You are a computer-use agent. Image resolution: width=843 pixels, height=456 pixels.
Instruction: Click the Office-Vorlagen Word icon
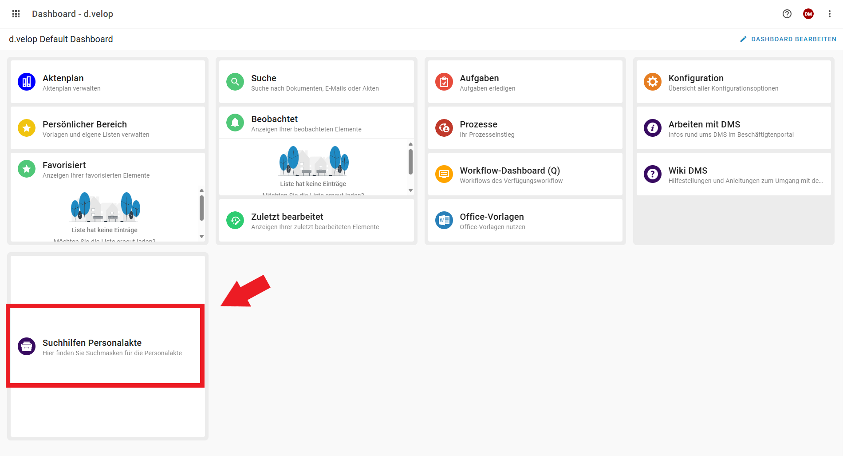click(x=444, y=220)
